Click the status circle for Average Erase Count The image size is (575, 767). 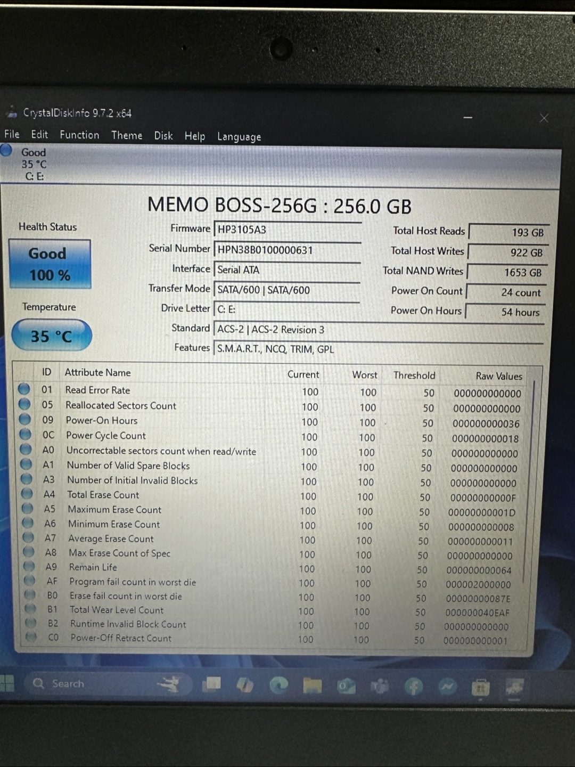coord(29,537)
